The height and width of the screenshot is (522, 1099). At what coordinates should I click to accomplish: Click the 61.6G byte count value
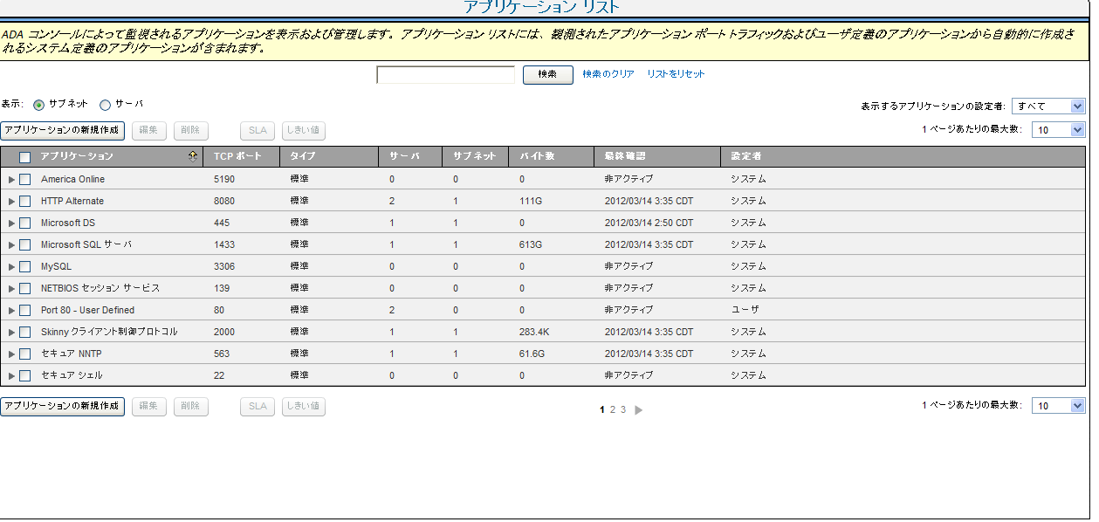pos(532,354)
